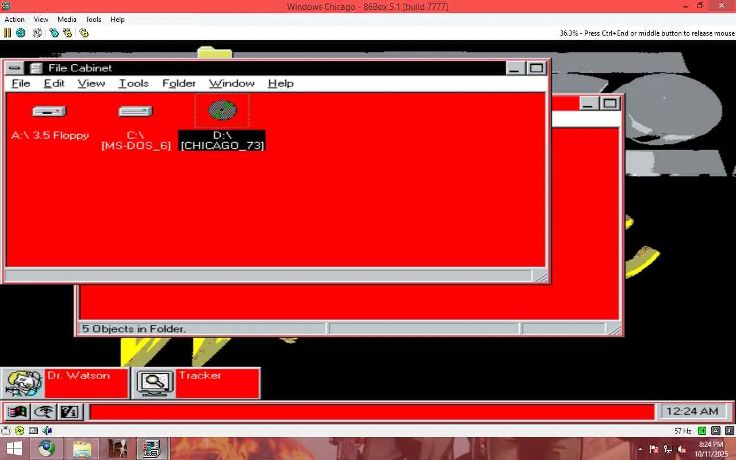Click the CD-ROM status bar icon
Screen dimensions: 736x460
pos(20,430)
